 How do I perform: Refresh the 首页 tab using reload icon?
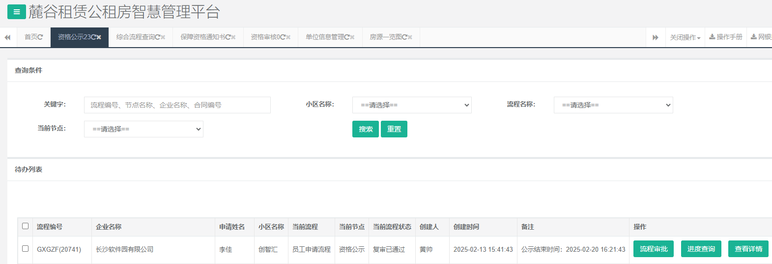[x=40, y=37]
